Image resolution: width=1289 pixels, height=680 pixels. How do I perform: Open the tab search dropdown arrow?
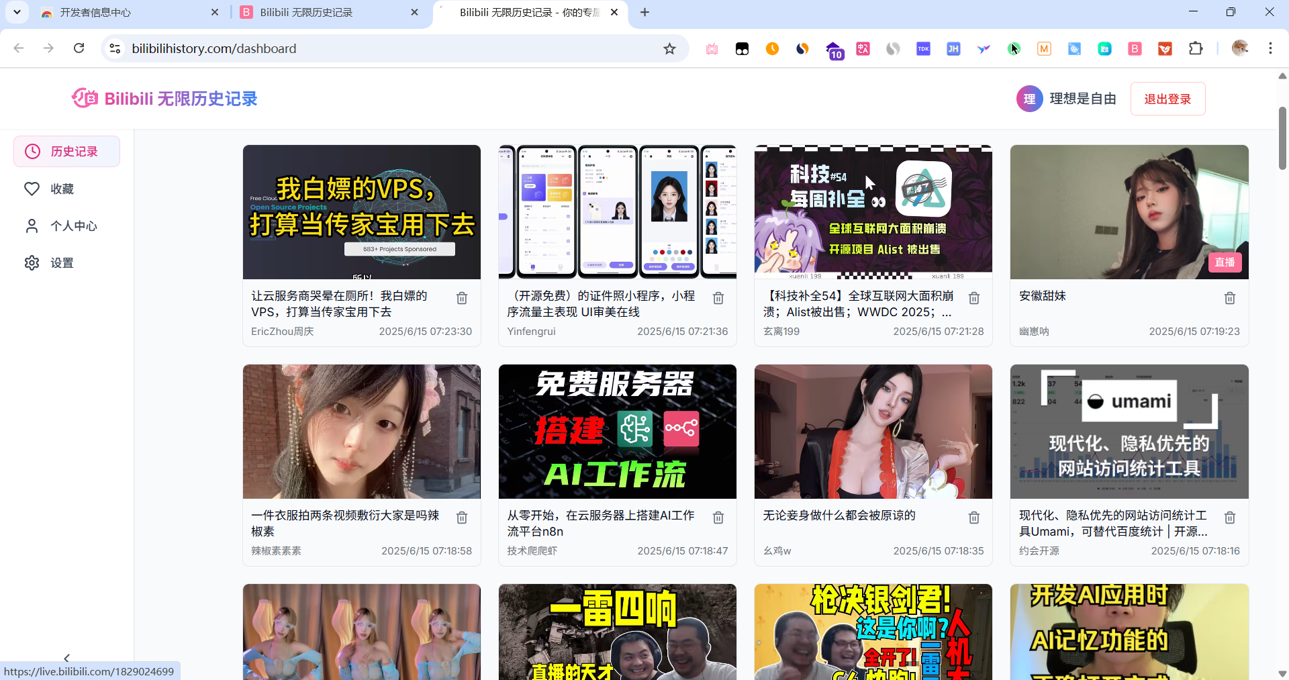click(x=17, y=12)
